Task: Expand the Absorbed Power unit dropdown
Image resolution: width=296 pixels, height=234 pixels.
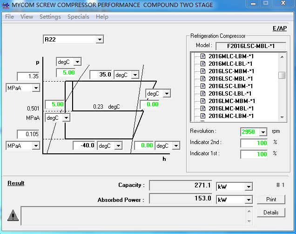Action: click(249, 200)
